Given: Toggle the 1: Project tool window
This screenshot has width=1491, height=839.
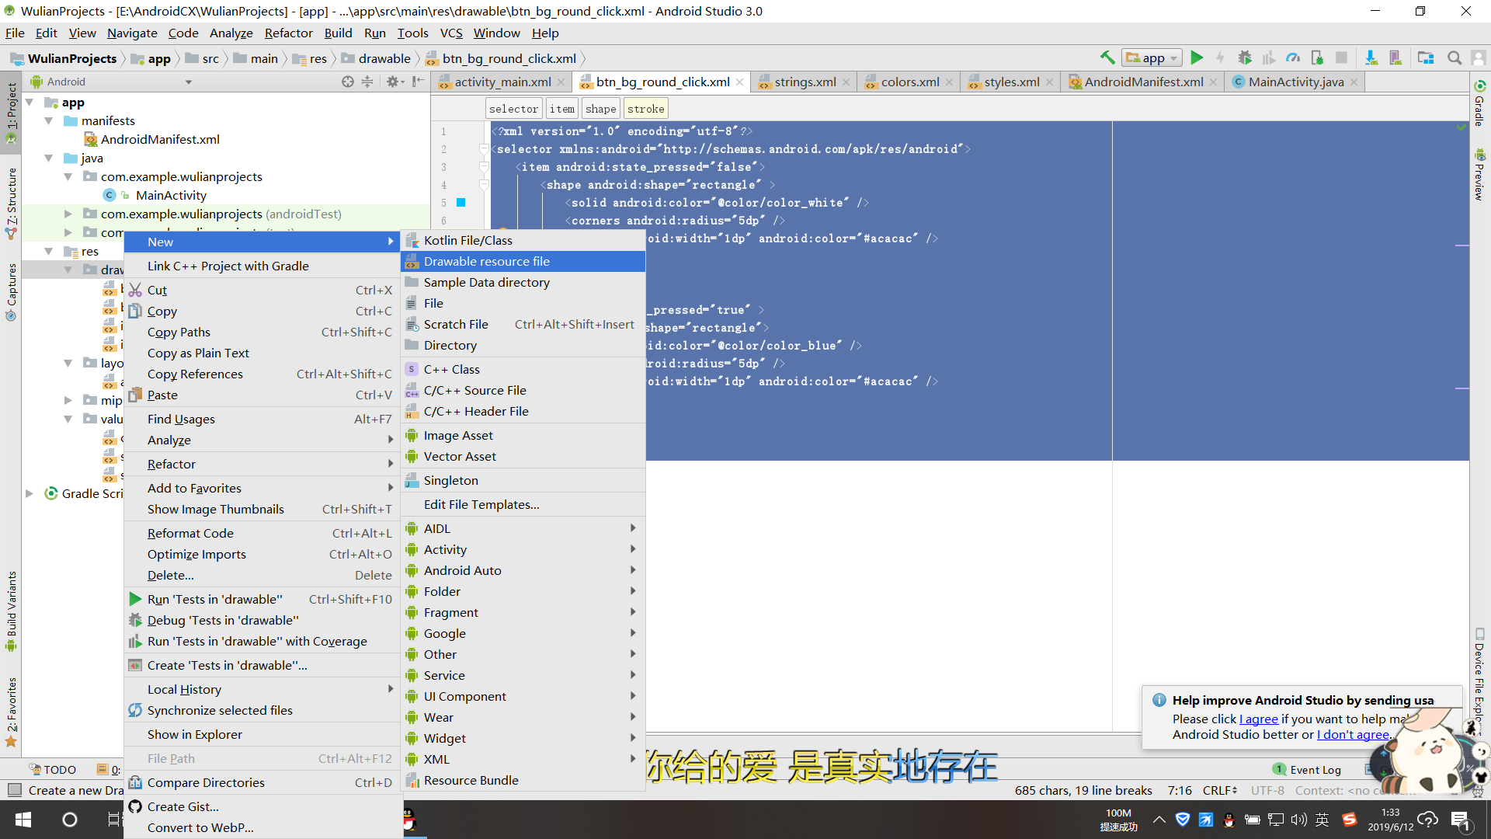Looking at the screenshot, I should (x=11, y=114).
